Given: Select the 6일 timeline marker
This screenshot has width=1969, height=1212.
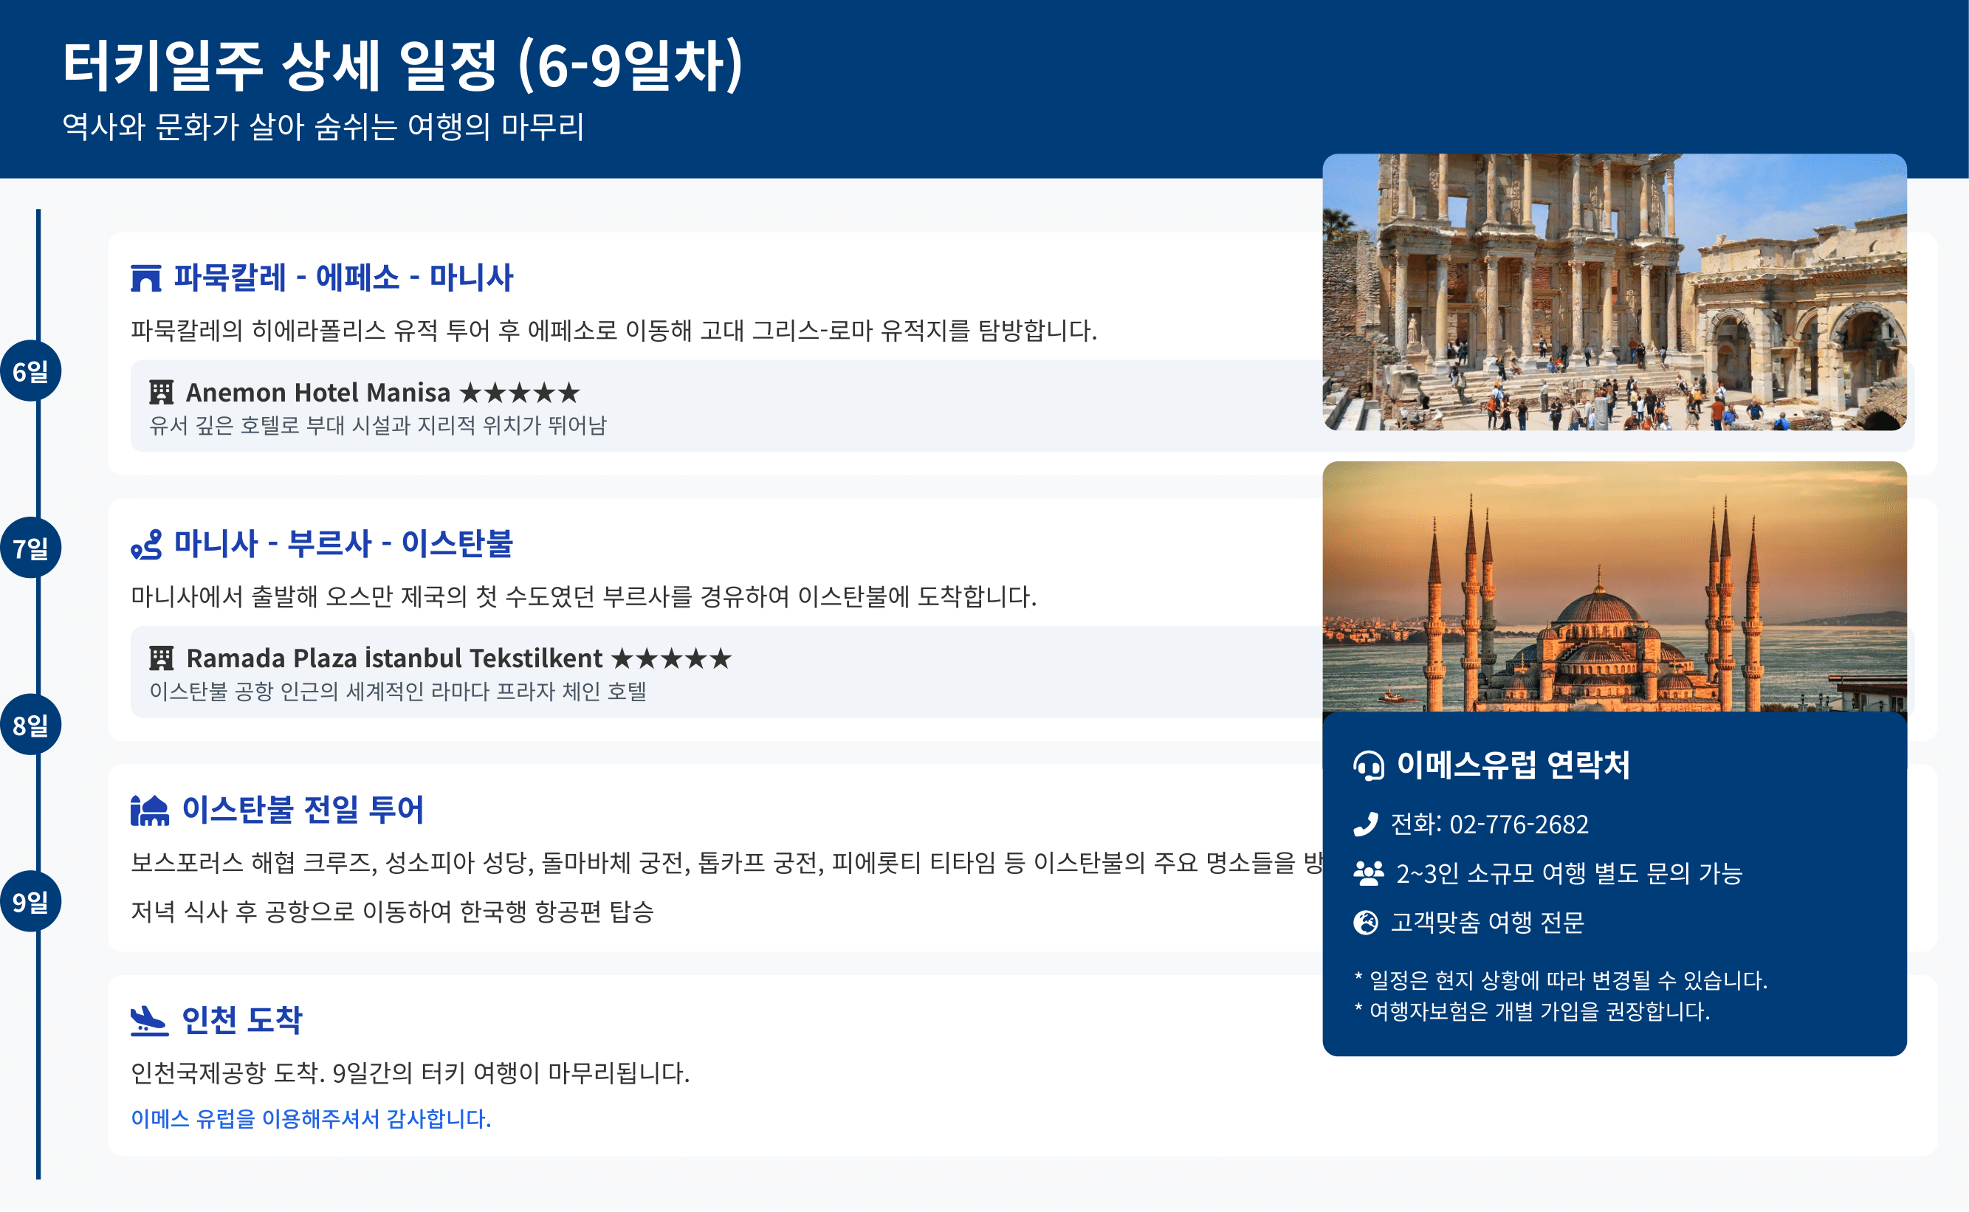Looking at the screenshot, I should 30,371.
